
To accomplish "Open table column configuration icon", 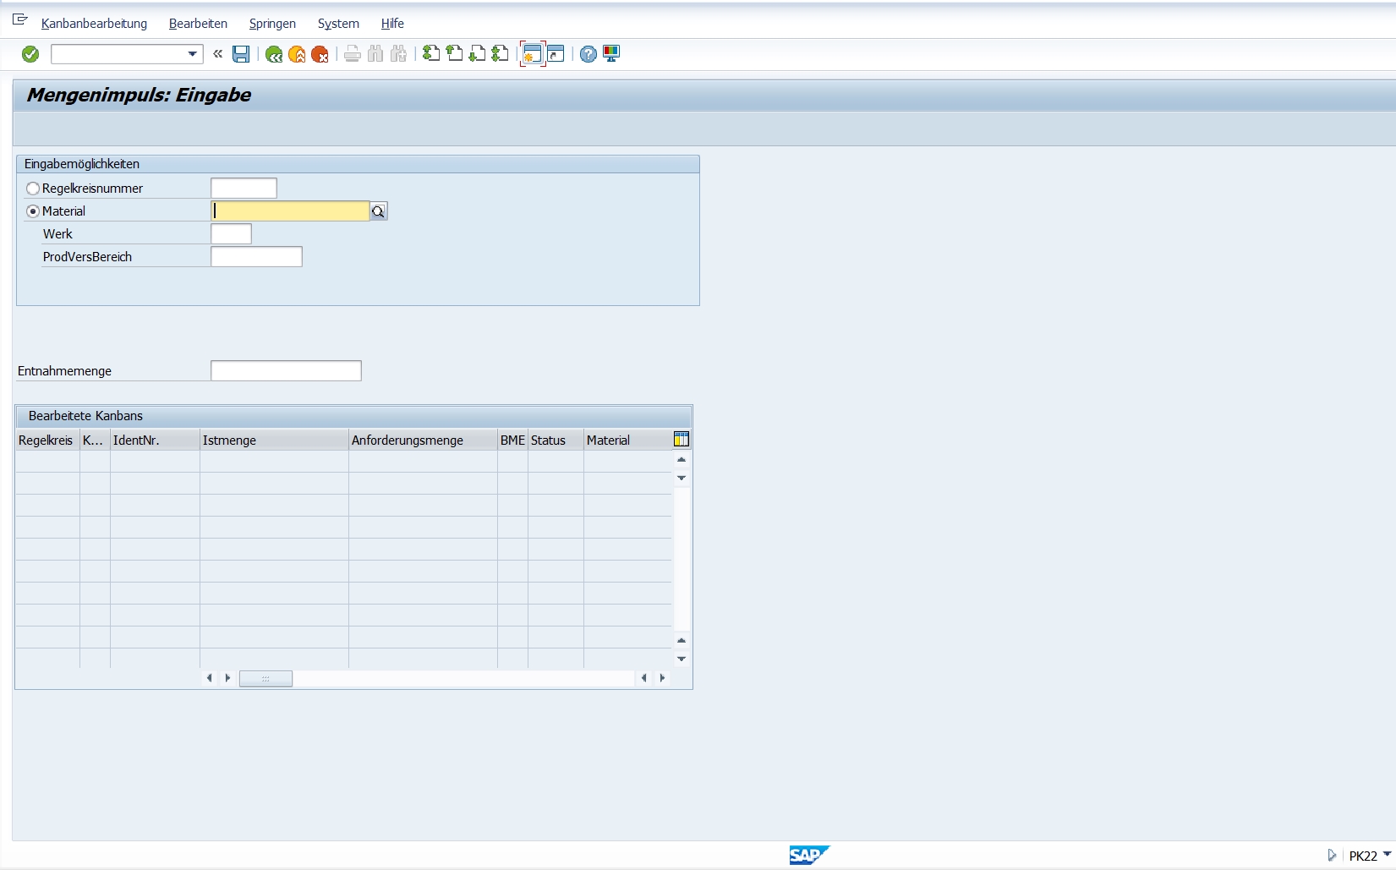I will pos(682,439).
